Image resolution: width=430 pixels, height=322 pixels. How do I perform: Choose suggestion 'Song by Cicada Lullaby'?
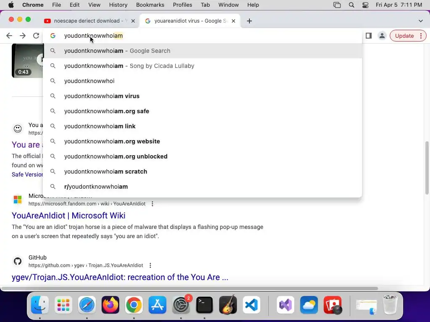point(203,66)
